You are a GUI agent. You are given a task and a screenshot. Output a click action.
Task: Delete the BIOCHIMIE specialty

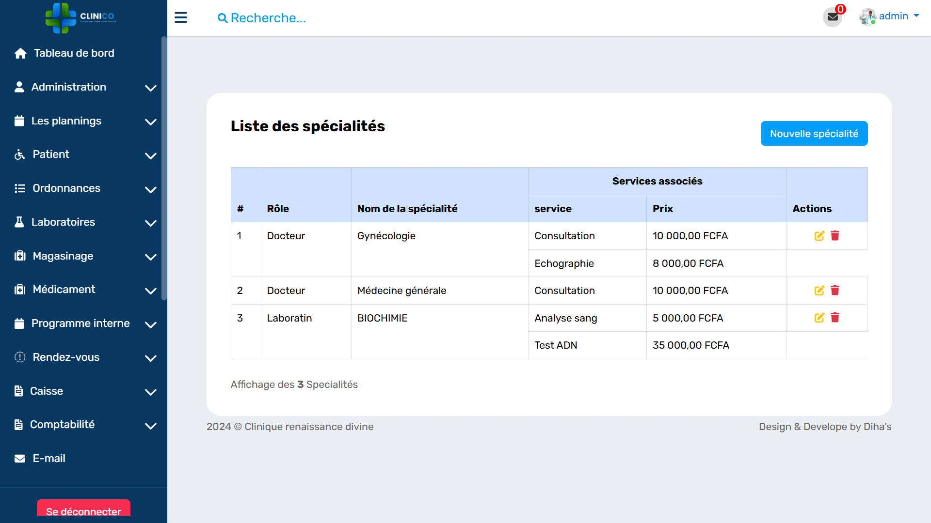pyautogui.click(x=835, y=318)
